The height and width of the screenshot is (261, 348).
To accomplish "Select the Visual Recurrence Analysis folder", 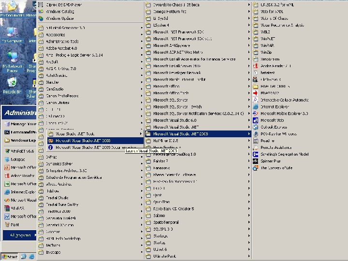I will (x=300, y=25).
